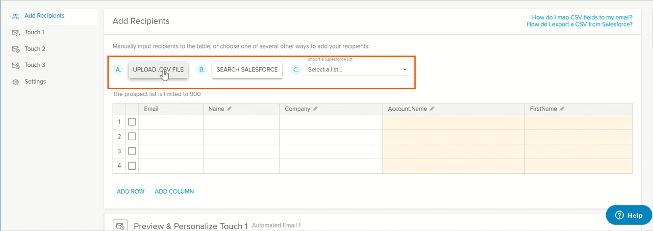Click envelope icon in Preview & Personalize header
The width and height of the screenshot is (653, 231).
[120, 226]
